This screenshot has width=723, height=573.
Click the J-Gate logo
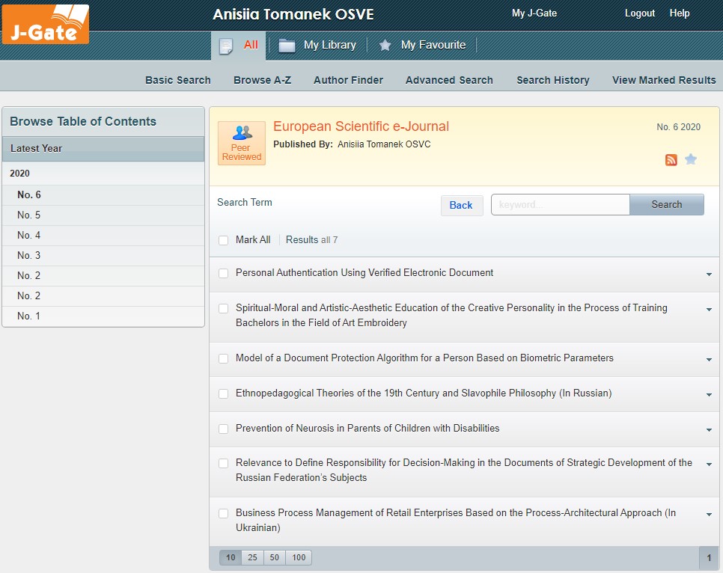pyautogui.click(x=46, y=24)
